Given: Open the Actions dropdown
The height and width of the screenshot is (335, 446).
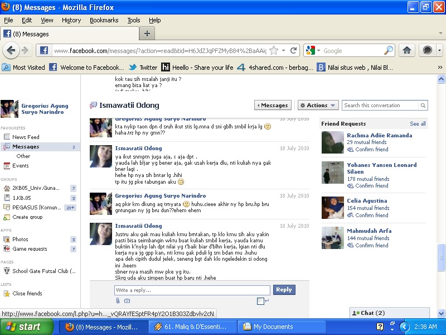Looking at the screenshot, I should (x=318, y=106).
